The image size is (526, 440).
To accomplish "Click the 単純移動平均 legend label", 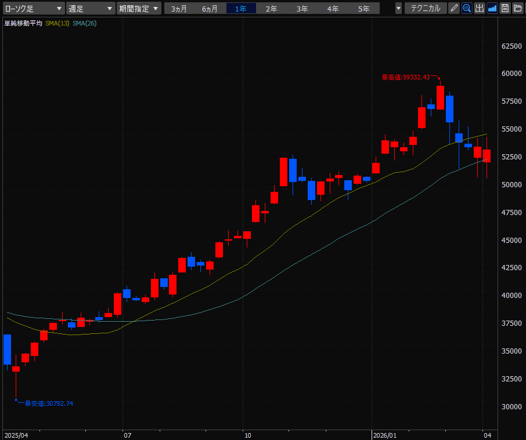I will tap(23, 23).
